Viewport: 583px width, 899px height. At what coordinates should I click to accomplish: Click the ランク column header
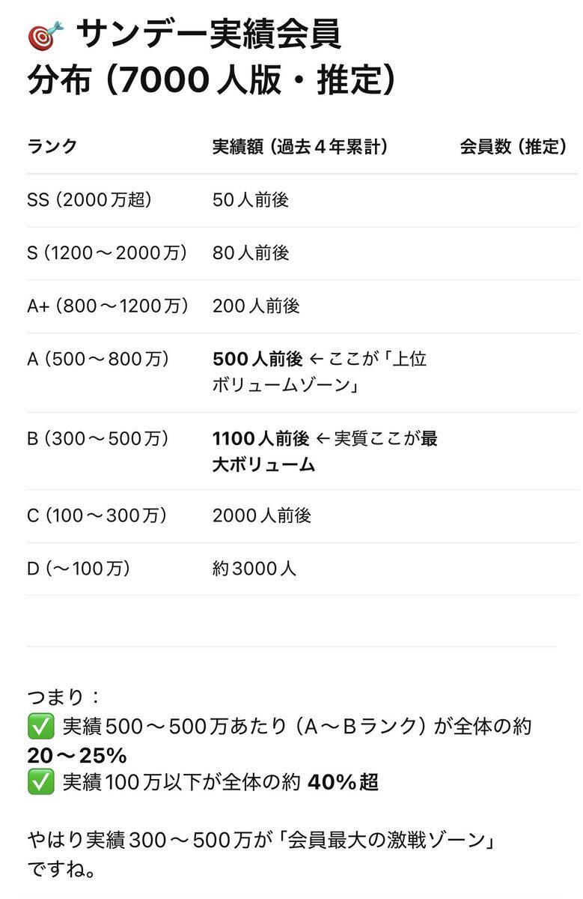(x=52, y=147)
